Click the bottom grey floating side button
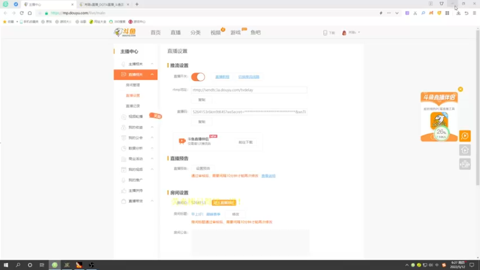 coord(465,164)
